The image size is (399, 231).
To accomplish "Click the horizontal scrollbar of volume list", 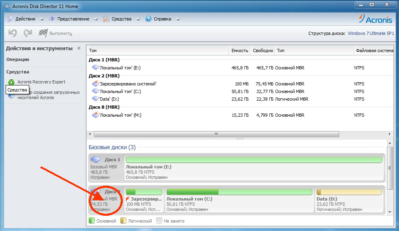I will tap(216, 134).
